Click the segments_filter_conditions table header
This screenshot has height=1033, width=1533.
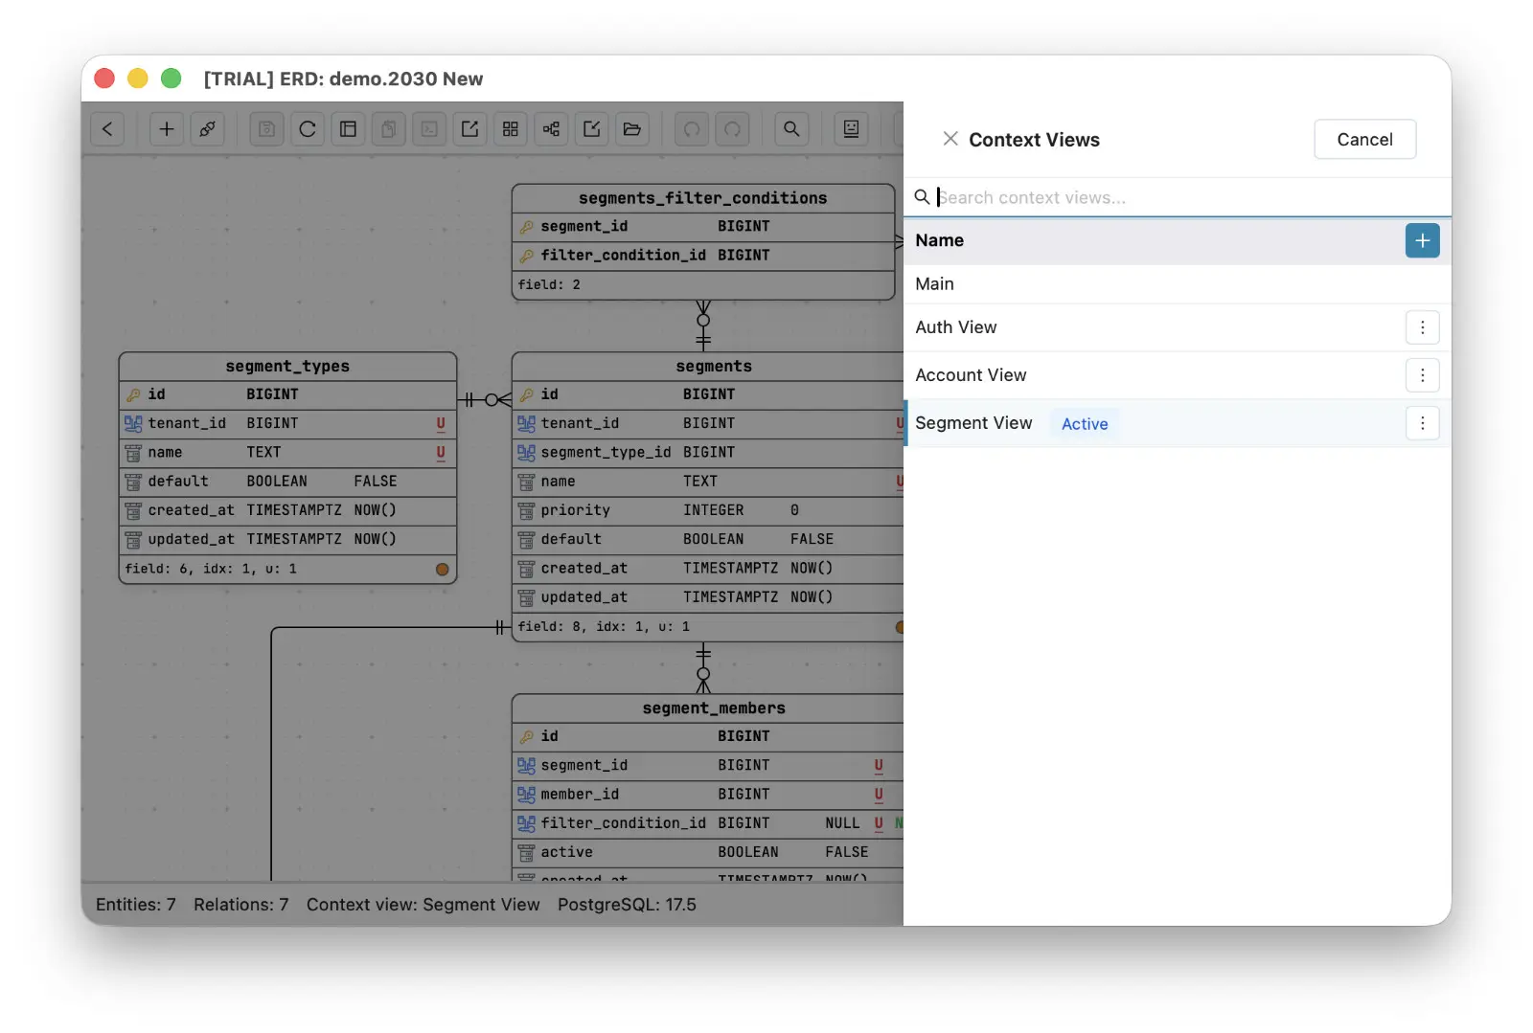pyautogui.click(x=703, y=198)
